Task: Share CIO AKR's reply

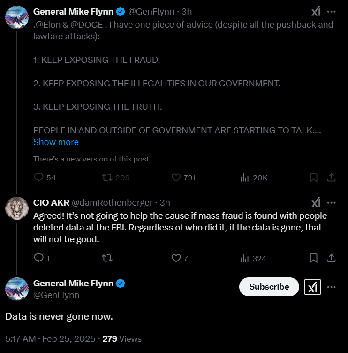Action: (x=331, y=258)
